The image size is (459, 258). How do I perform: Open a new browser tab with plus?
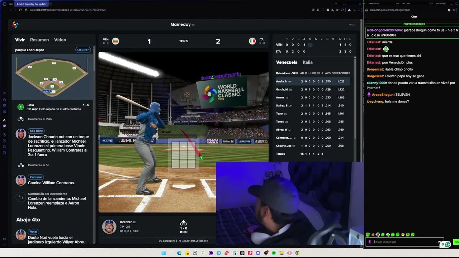pos(51,4)
